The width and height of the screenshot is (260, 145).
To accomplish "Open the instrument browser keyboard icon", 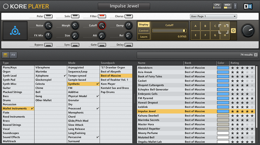I will (x=5, y=55).
